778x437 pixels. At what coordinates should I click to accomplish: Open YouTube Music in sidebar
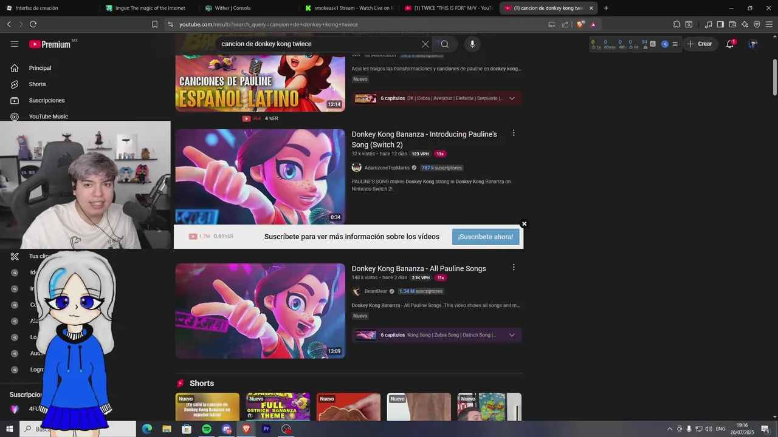pos(48,117)
